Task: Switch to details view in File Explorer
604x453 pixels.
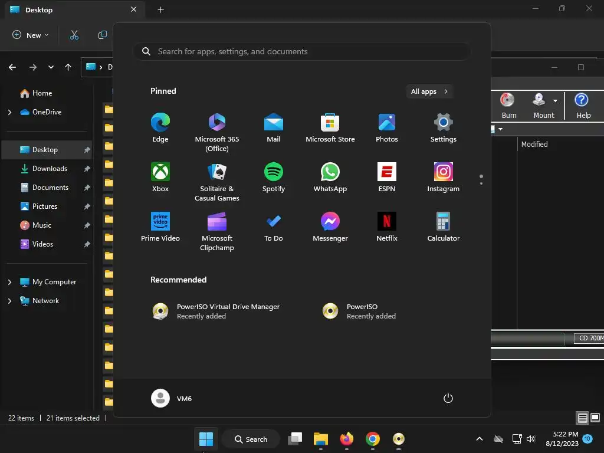Action: click(x=582, y=418)
